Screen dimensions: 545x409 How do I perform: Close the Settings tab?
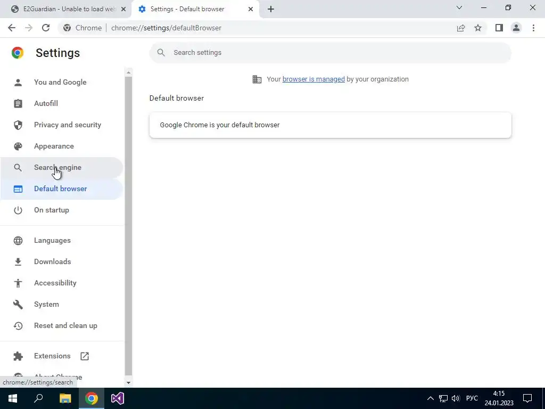click(251, 9)
